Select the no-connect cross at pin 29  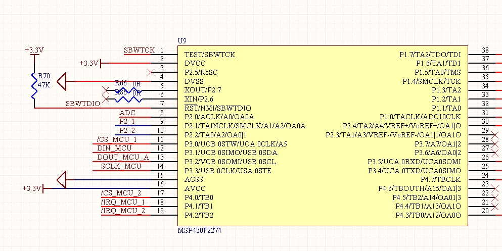point(495,135)
